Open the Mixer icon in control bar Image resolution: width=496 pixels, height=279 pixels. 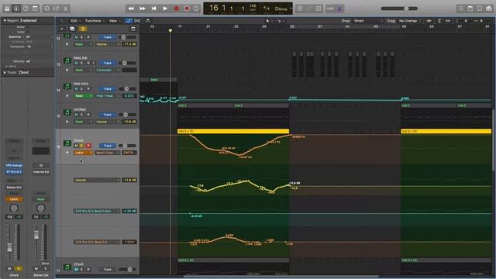[x=57, y=9]
